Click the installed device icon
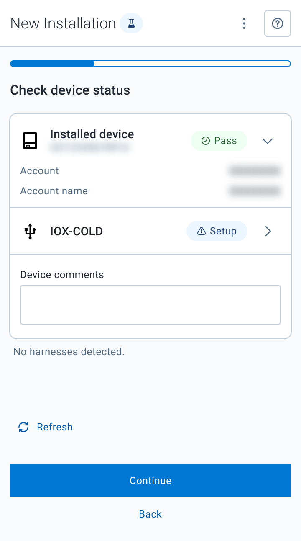301x541 pixels. (x=30, y=141)
